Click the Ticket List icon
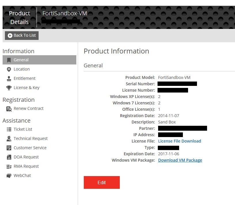Viewport: 235px width, 205px height. coord(9,130)
